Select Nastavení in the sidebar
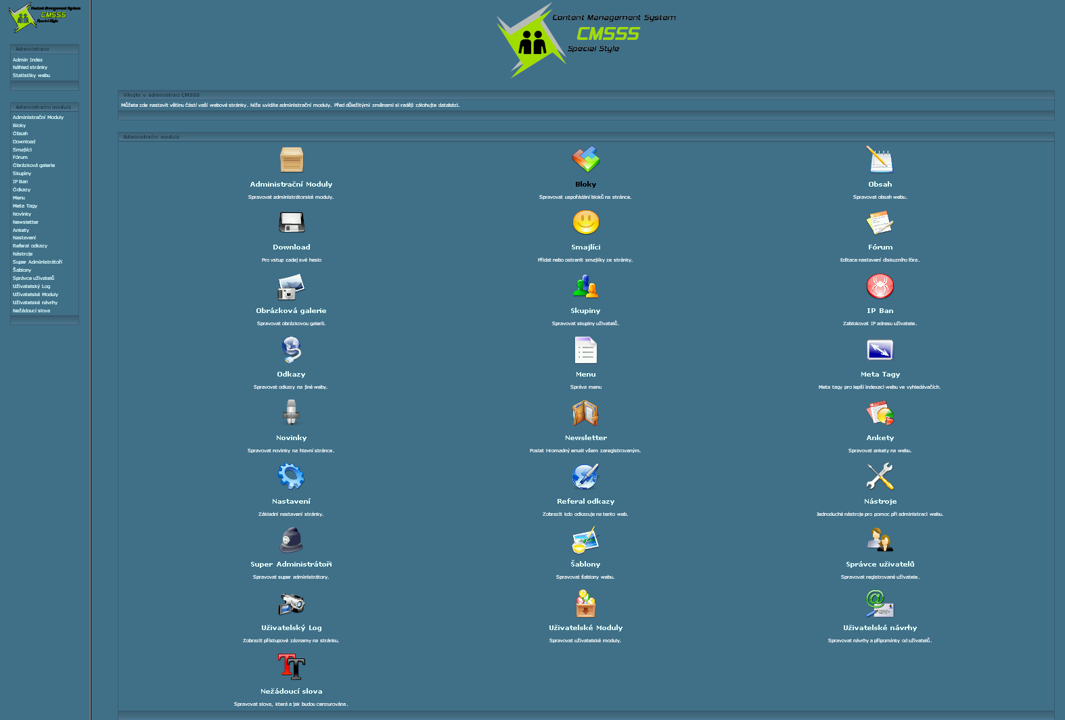This screenshot has width=1065, height=720. click(x=24, y=238)
